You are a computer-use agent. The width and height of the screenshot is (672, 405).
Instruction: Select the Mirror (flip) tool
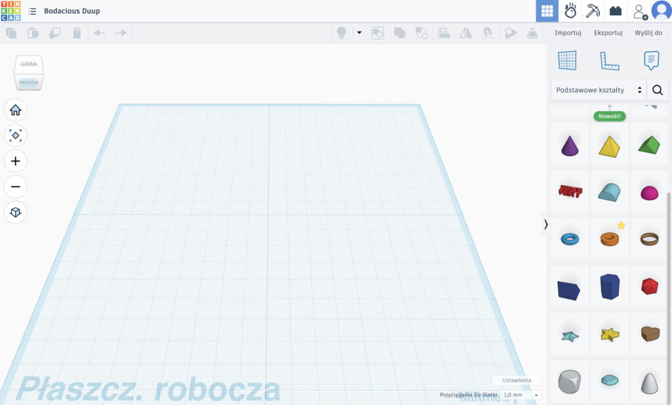(467, 32)
